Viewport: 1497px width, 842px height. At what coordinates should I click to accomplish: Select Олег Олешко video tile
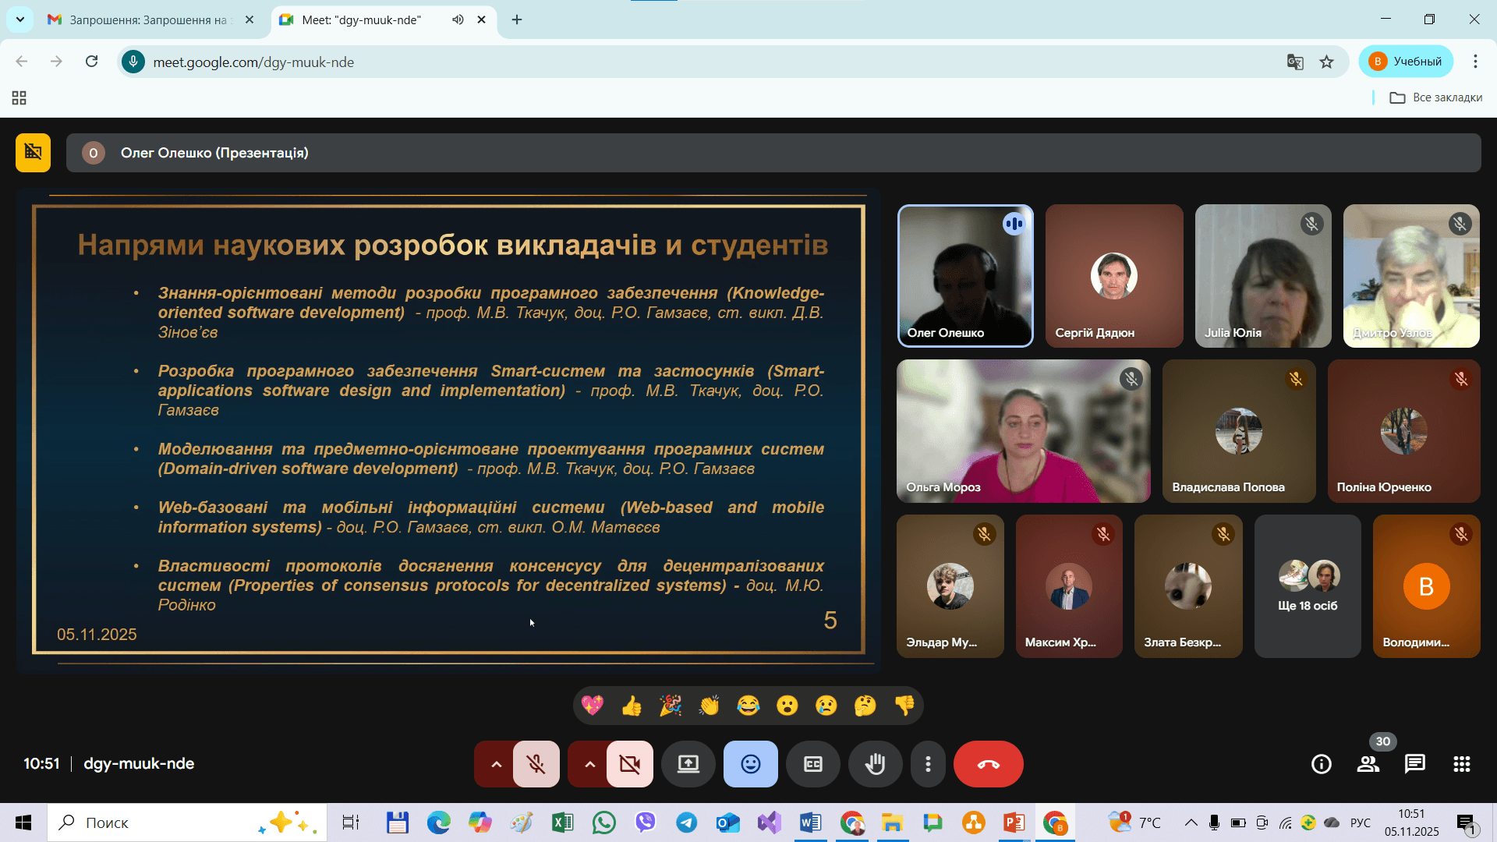point(965,276)
